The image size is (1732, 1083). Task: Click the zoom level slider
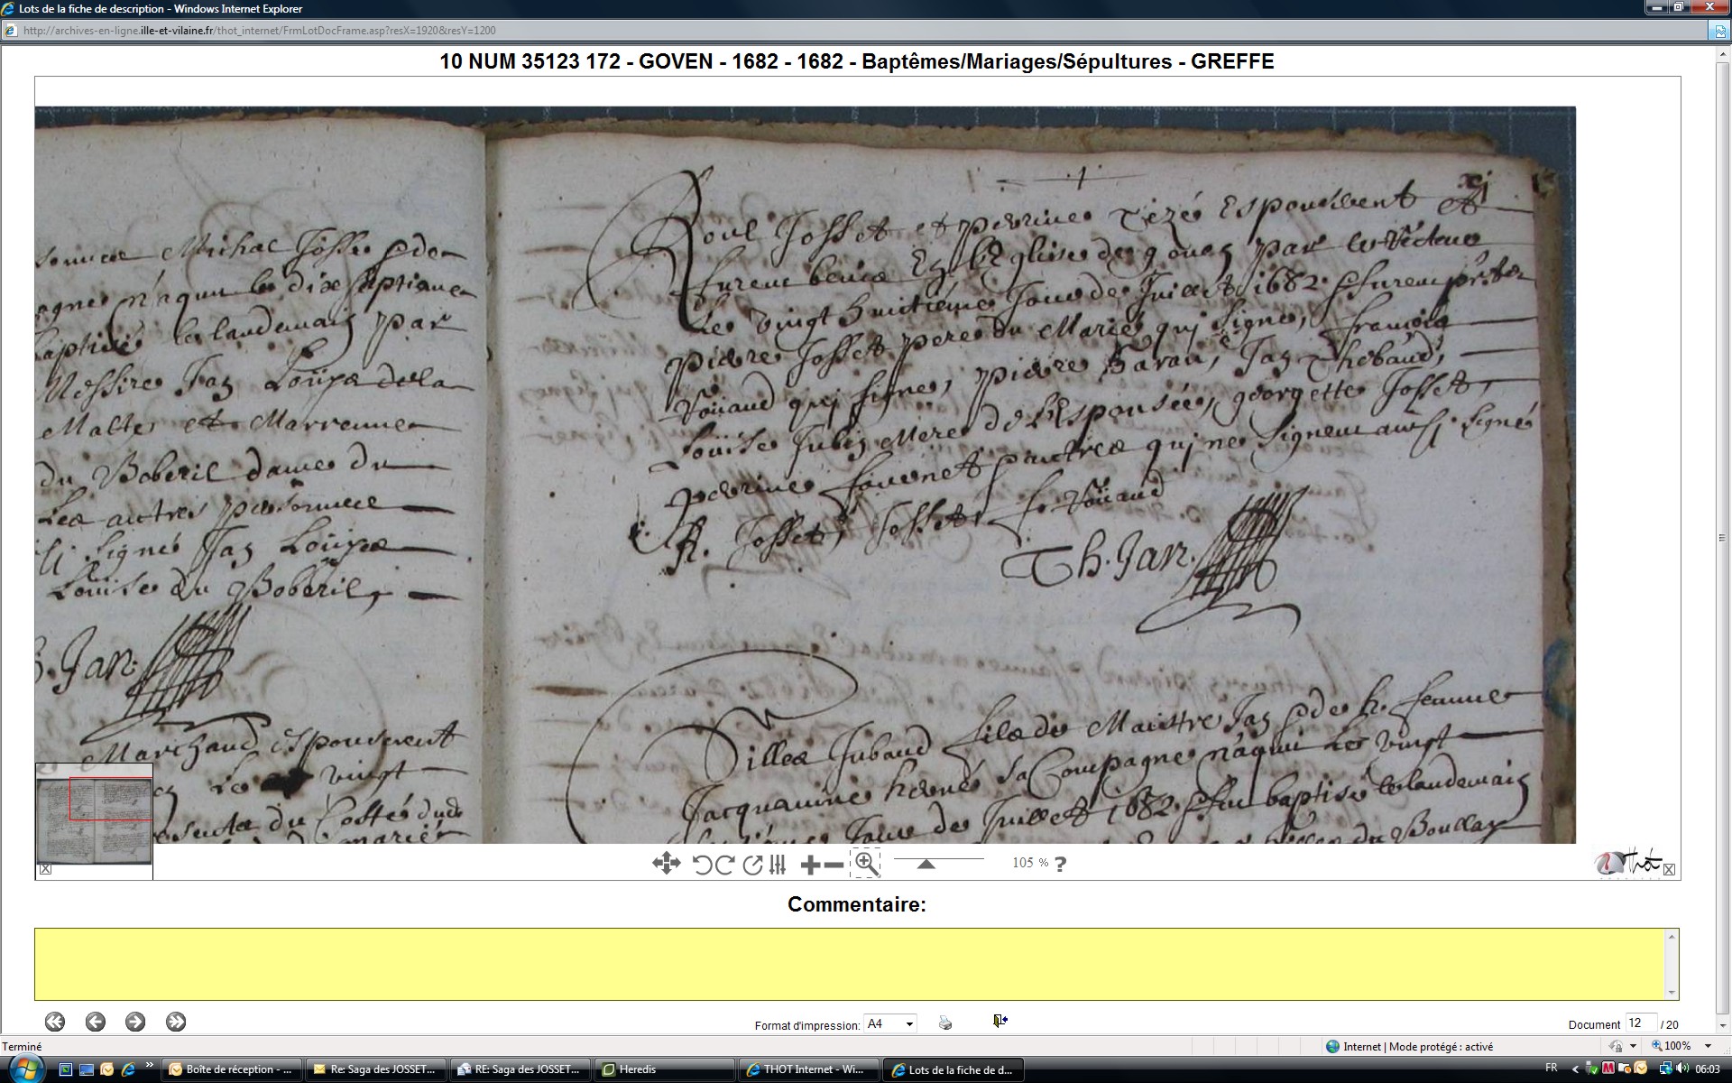926,864
